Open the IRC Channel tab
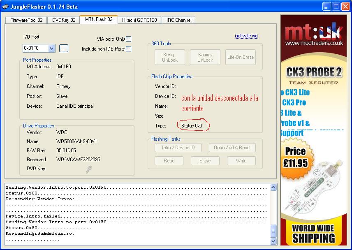This screenshot has height=250, width=352. pyautogui.click(x=179, y=20)
